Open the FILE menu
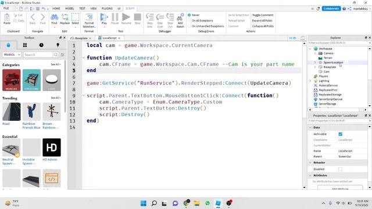Viewport: 372px width, 209px height. tap(6, 8)
